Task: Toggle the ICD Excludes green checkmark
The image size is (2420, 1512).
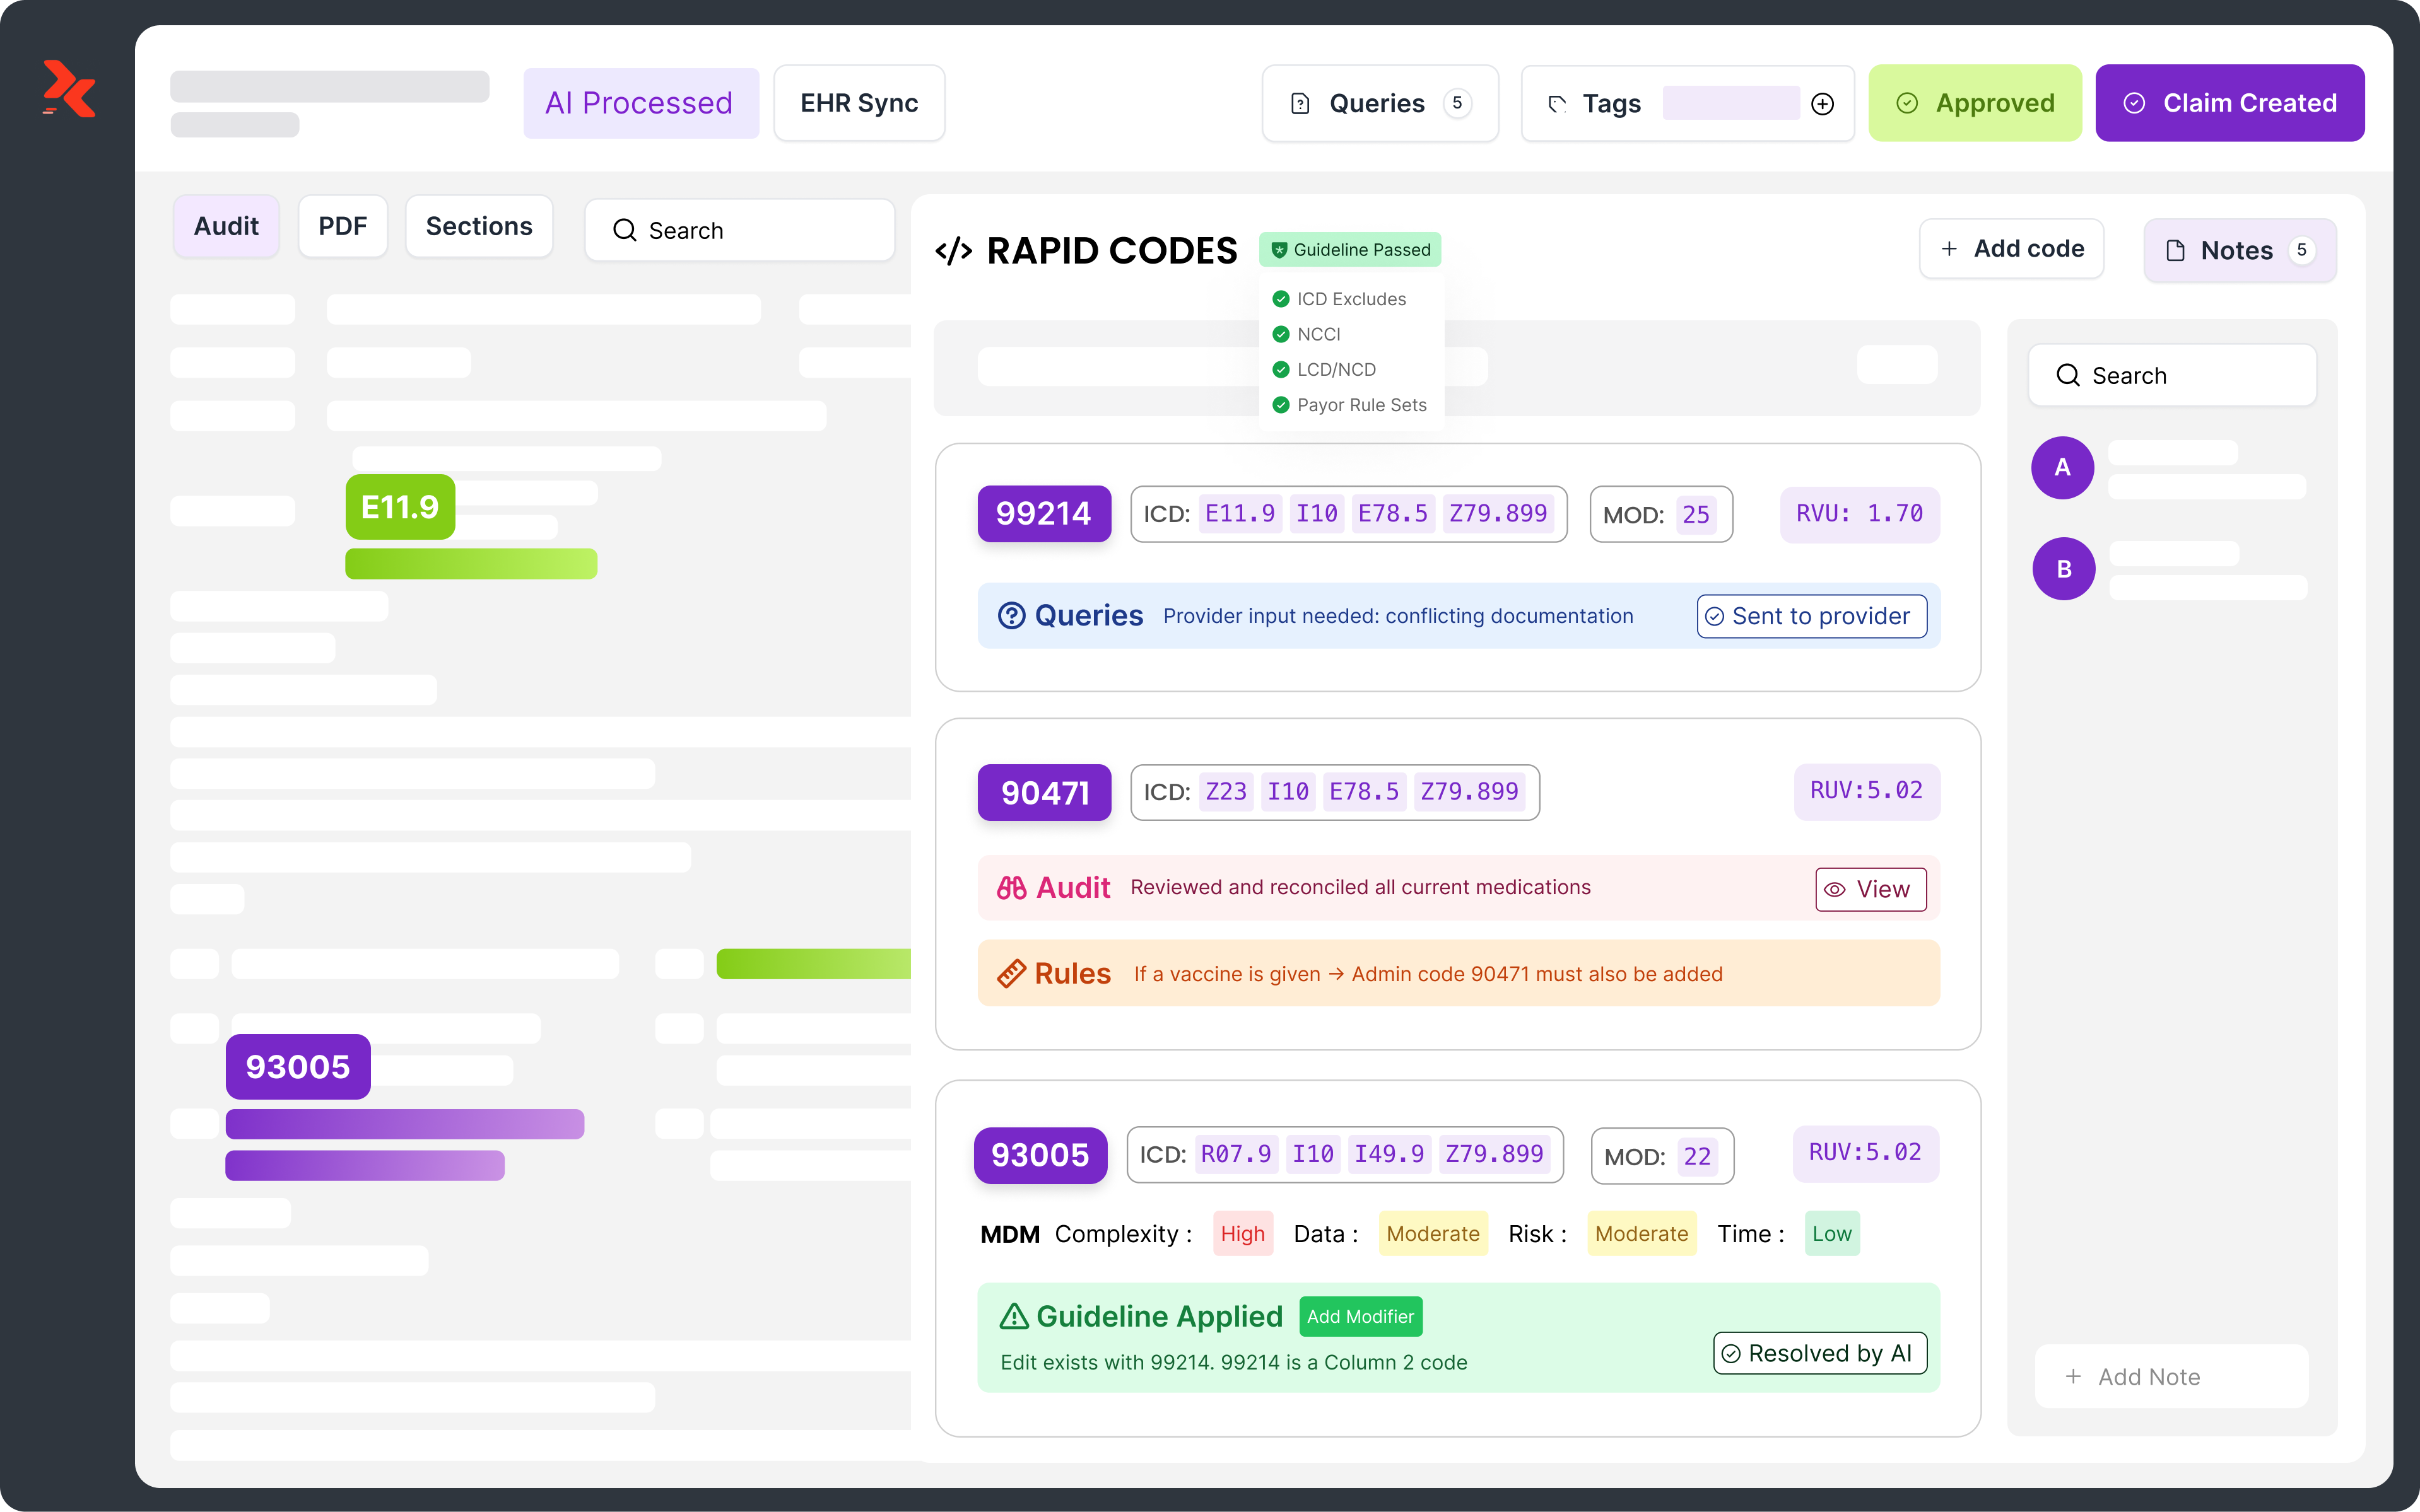Action: tap(1281, 299)
